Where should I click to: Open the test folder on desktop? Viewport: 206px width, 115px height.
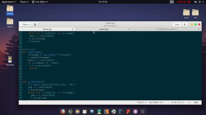(186, 14)
